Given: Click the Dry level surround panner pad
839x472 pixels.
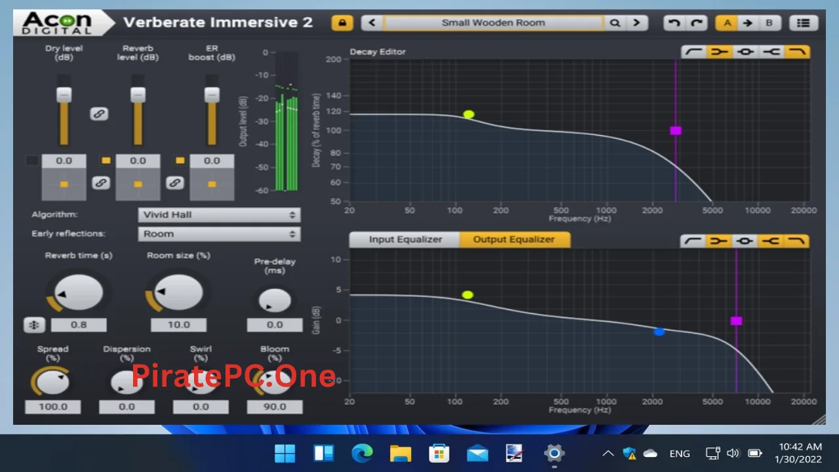Looking at the screenshot, I should pyautogui.click(x=64, y=184).
